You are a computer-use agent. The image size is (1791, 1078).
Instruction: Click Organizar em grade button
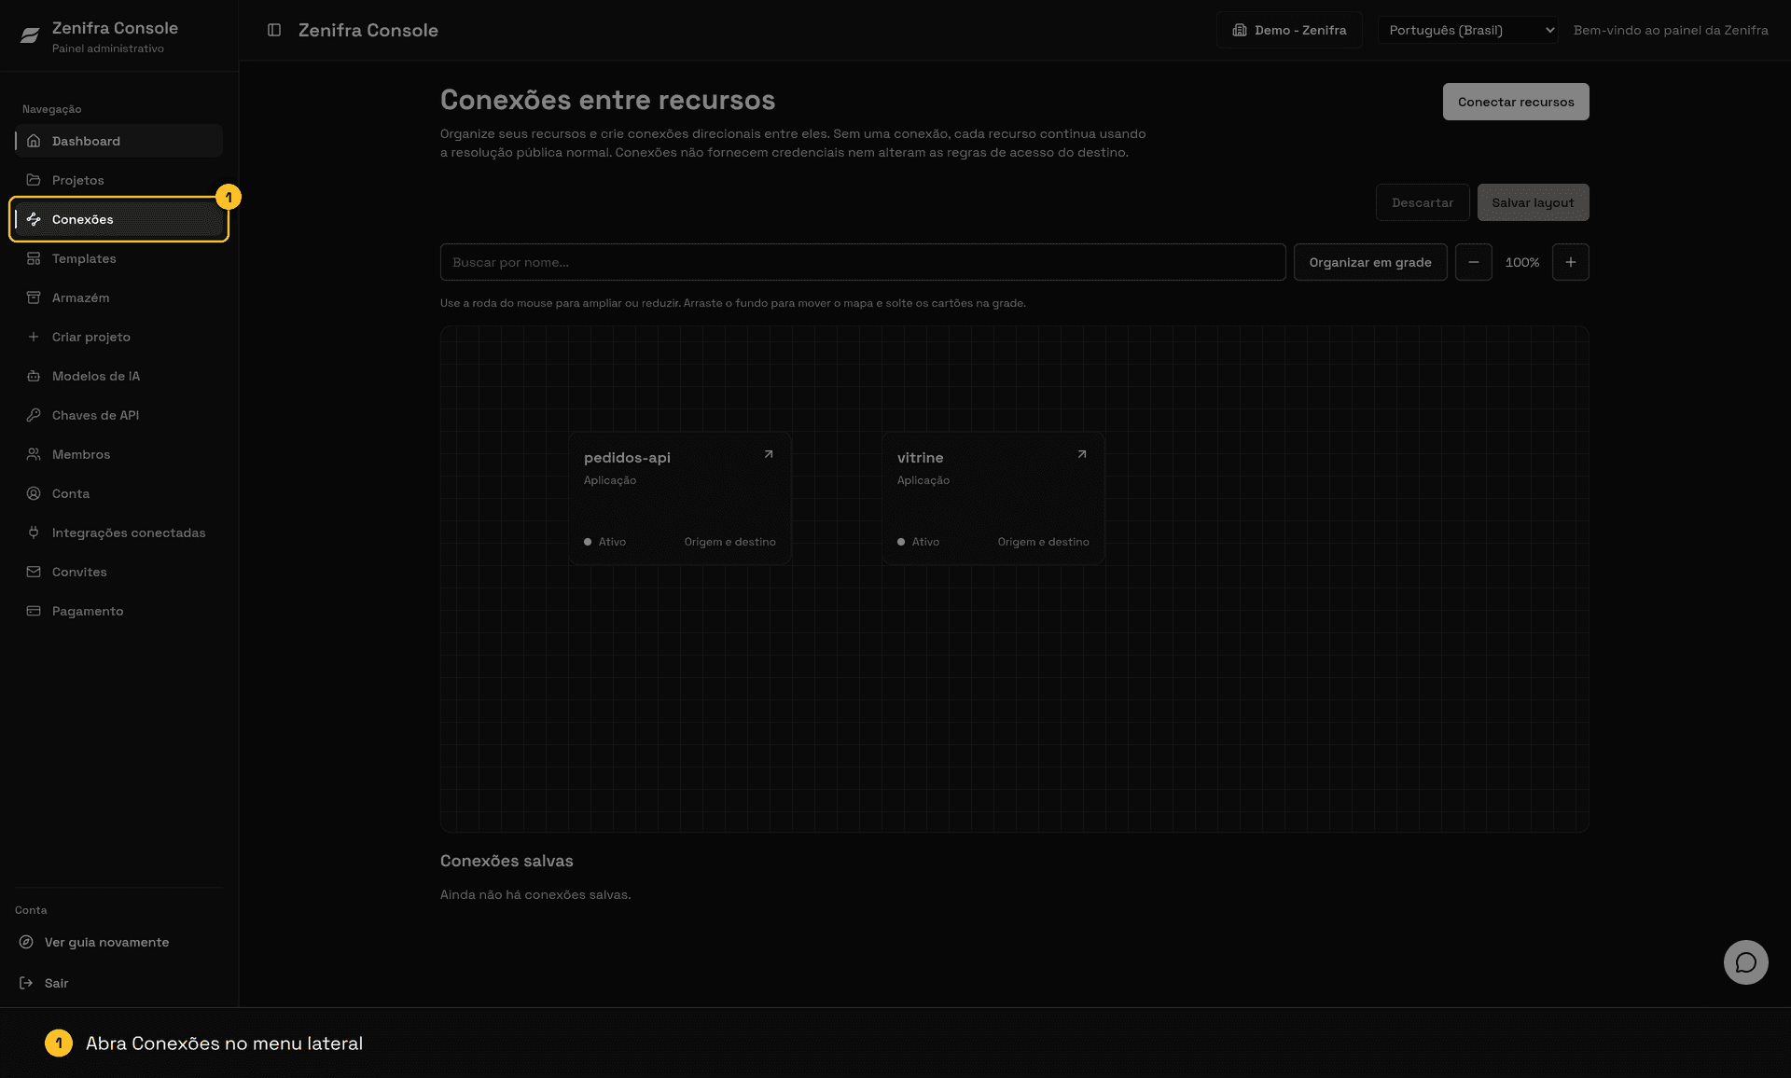point(1370,262)
